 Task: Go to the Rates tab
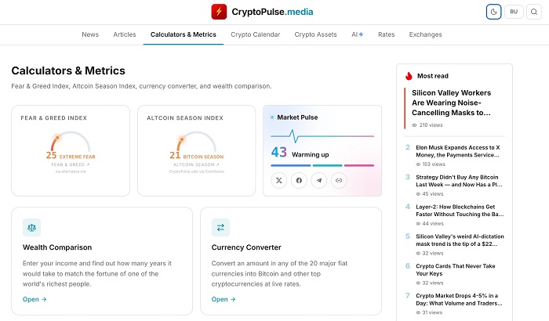pyautogui.click(x=386, y=34)
